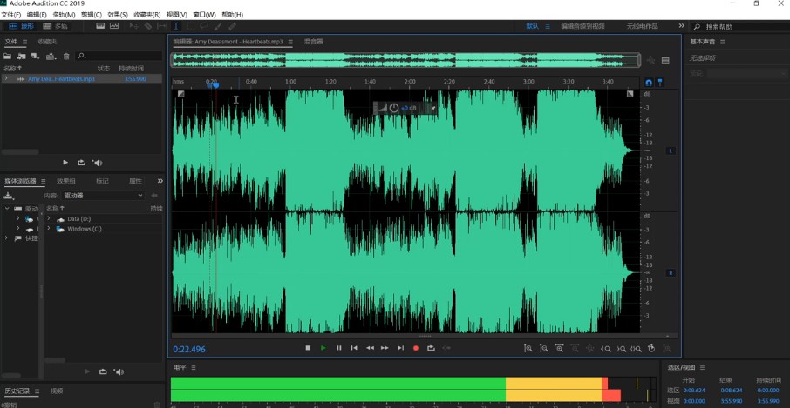Click the delete trash icon in Files panel
790x408 pixels.
[x=66, y=57]
